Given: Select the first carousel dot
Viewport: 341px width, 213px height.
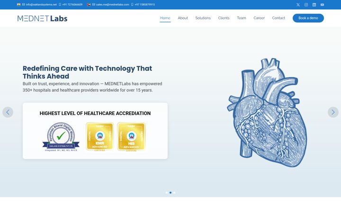Looking at the screenshot, I should tap(167, 193).
